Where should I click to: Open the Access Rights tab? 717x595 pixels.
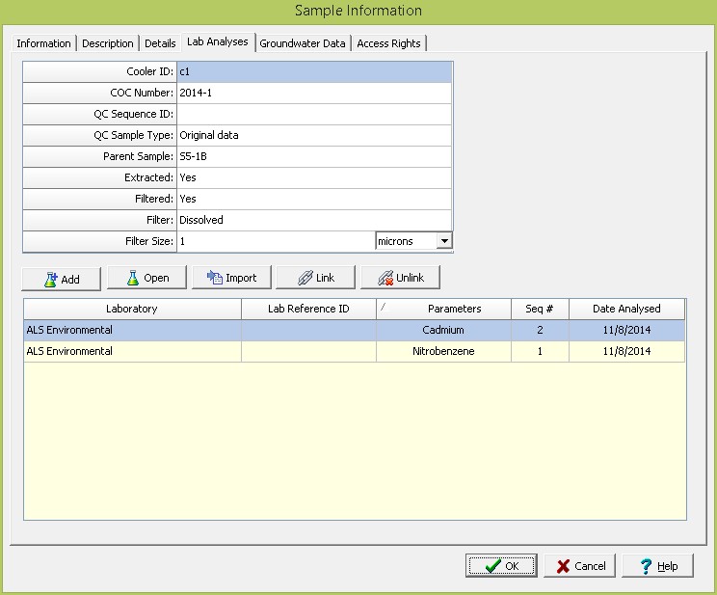click(x=389, y=43)
